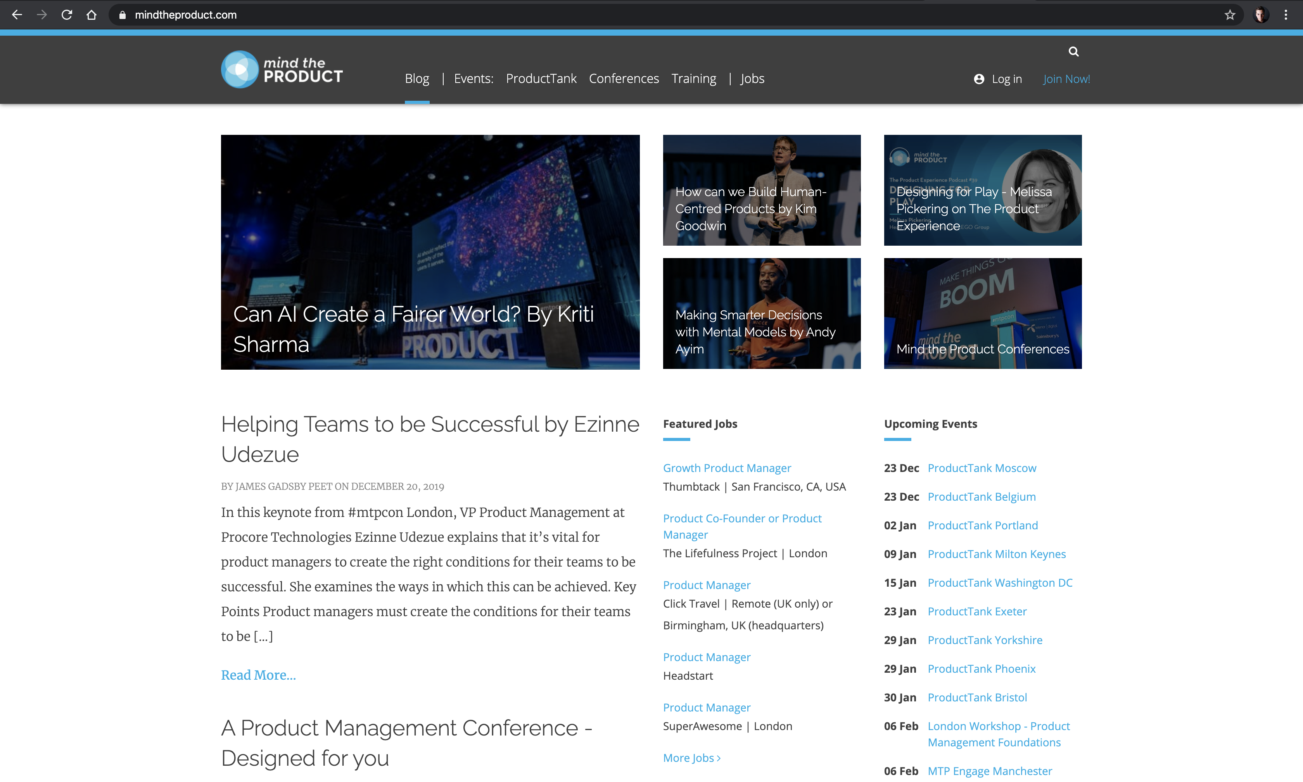Select the Training nav item
1303x782 pixels.
[x=693, y=79]
